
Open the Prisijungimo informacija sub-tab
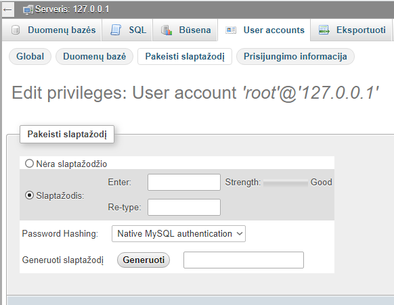pos(295,57)
